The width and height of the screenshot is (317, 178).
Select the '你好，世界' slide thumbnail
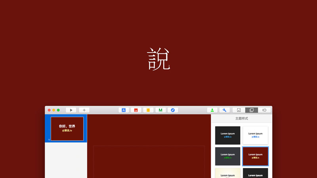pos(67,129)
